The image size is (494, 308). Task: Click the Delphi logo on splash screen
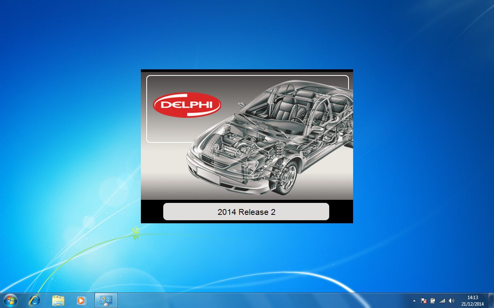tap(187, 105)
